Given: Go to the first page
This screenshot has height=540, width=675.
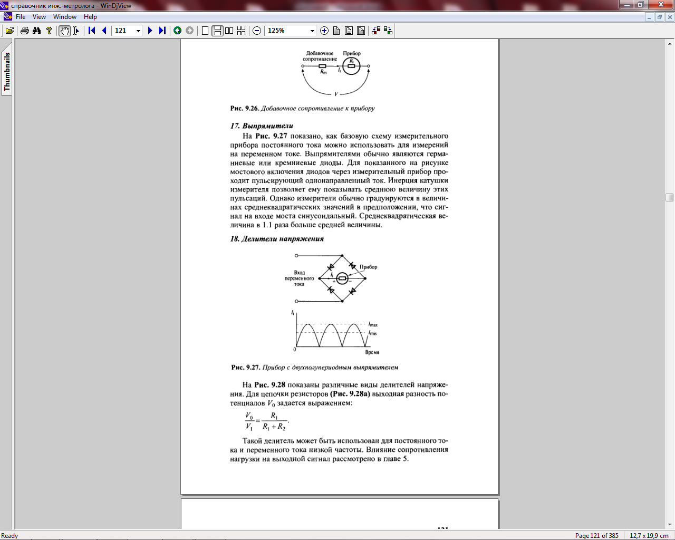Looking at the screenshot, I should (92, 31).
